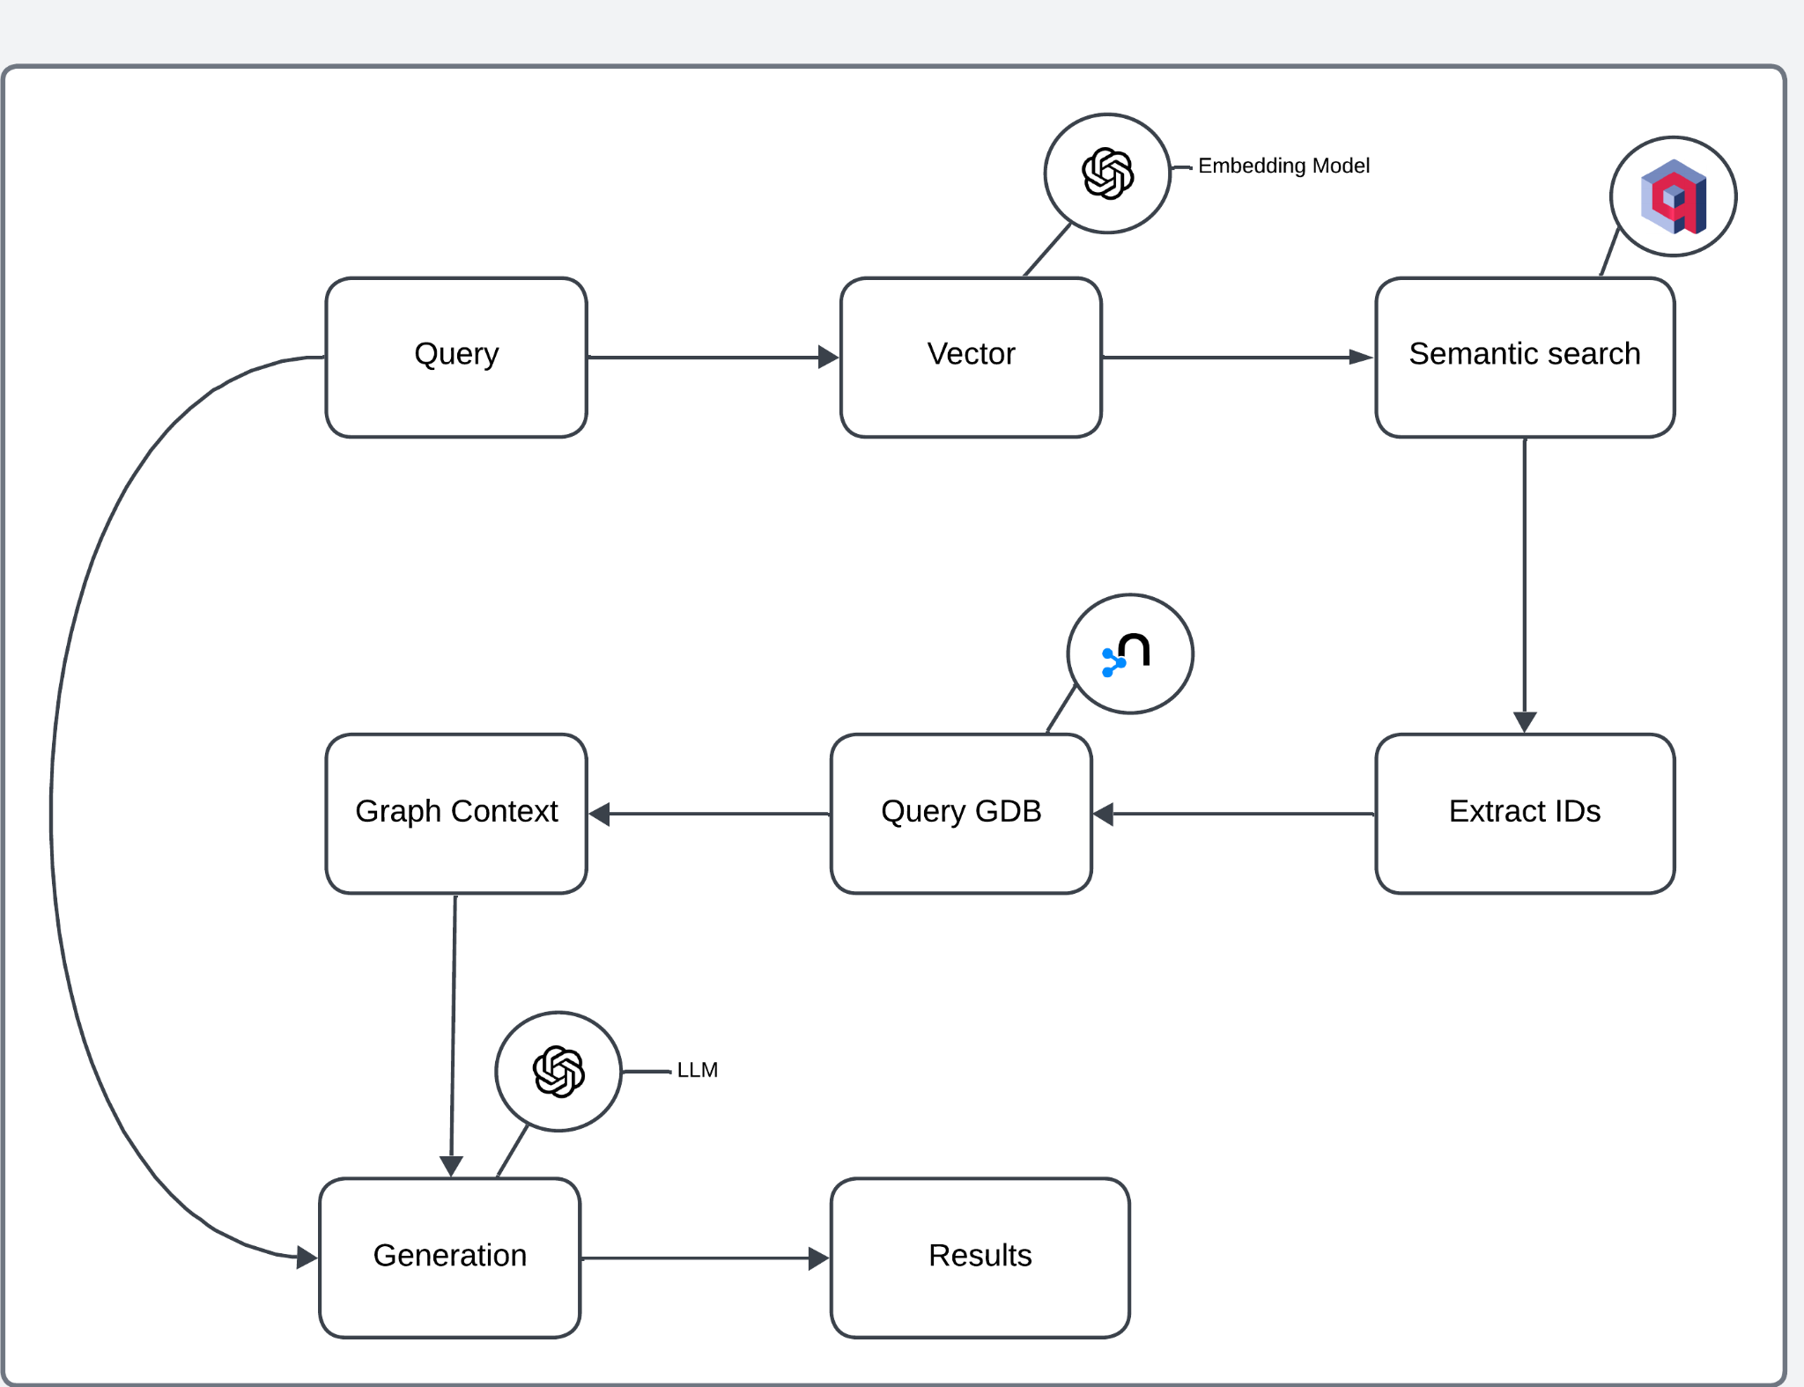The width and height of the screenshot is (1804, 1387).
Task: Click the arrow from Generation to Results
Action: (x=705, y=1258)
